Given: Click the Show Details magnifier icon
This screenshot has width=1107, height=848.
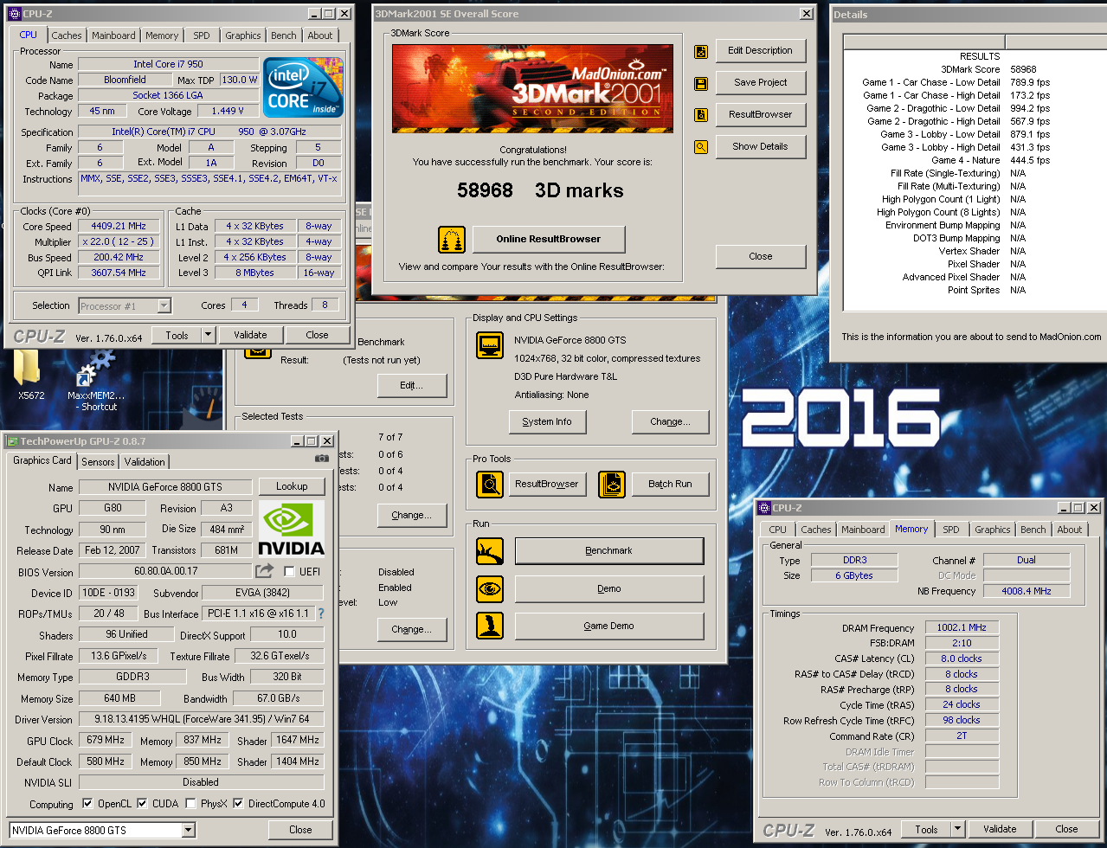Looking at the screenshot, I should point(701,147).
